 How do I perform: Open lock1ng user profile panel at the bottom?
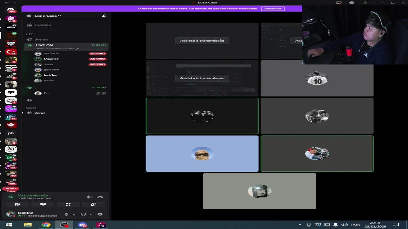point(32,214)
